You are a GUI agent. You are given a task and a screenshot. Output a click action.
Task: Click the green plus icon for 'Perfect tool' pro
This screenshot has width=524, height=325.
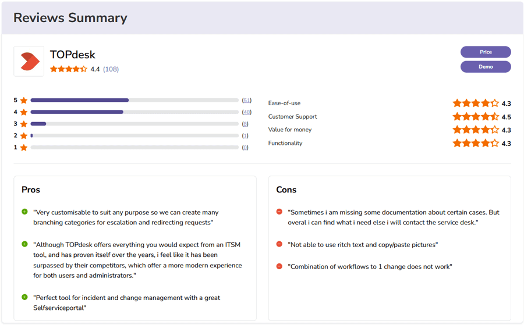24,297
